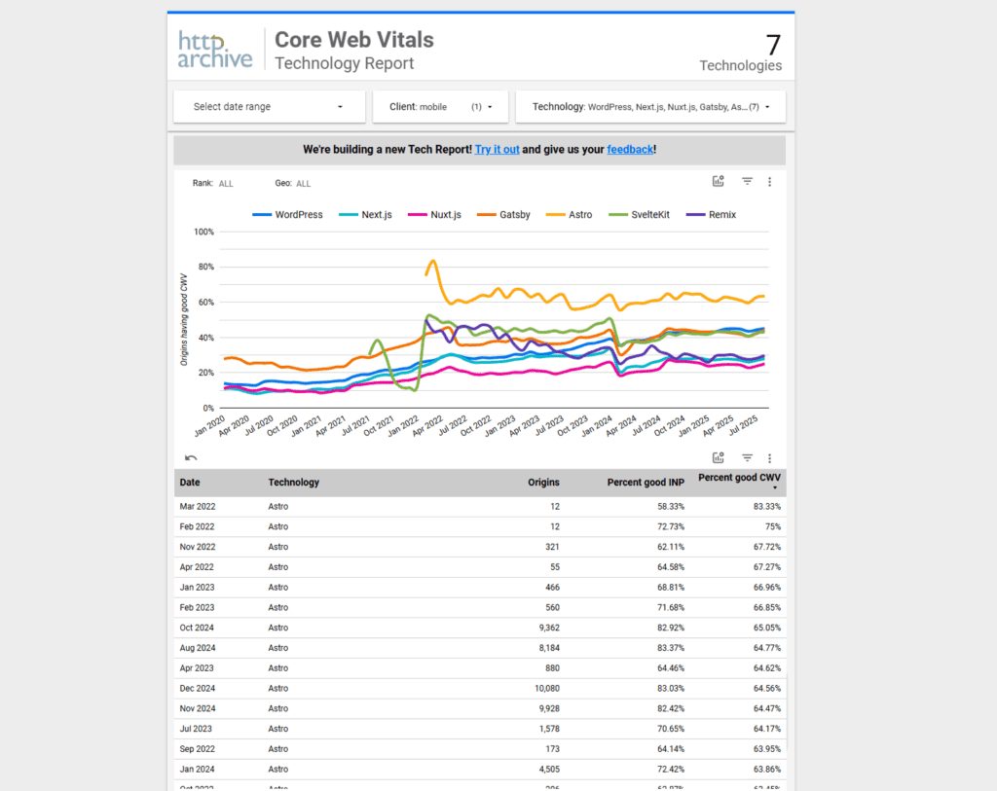Open filter icon above line chart

point(747,182)
